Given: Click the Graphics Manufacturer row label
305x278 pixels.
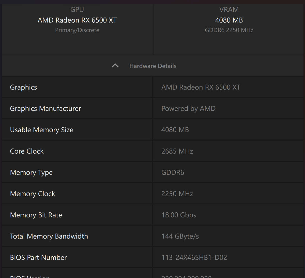Looking at the screenshot, I should click(45, 109).
